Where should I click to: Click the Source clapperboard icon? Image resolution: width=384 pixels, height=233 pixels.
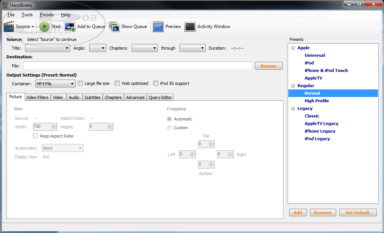tap(9, 27)
